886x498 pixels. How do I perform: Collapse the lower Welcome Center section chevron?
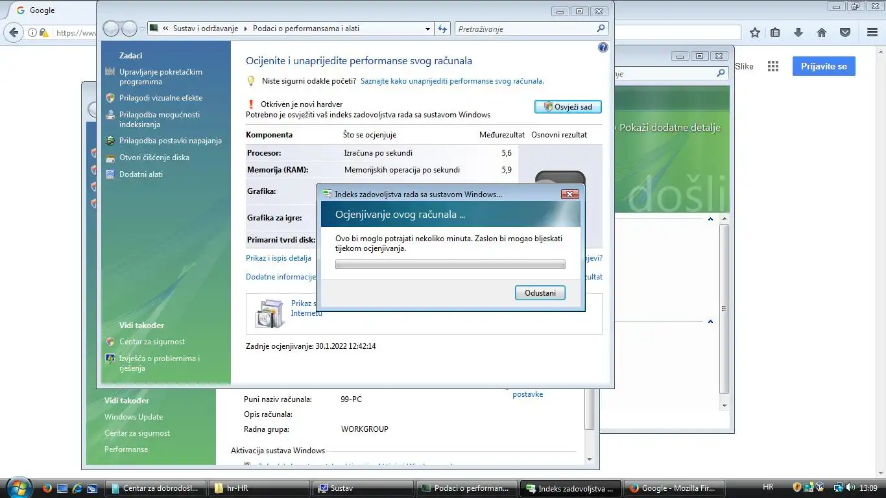click(710, 322)
